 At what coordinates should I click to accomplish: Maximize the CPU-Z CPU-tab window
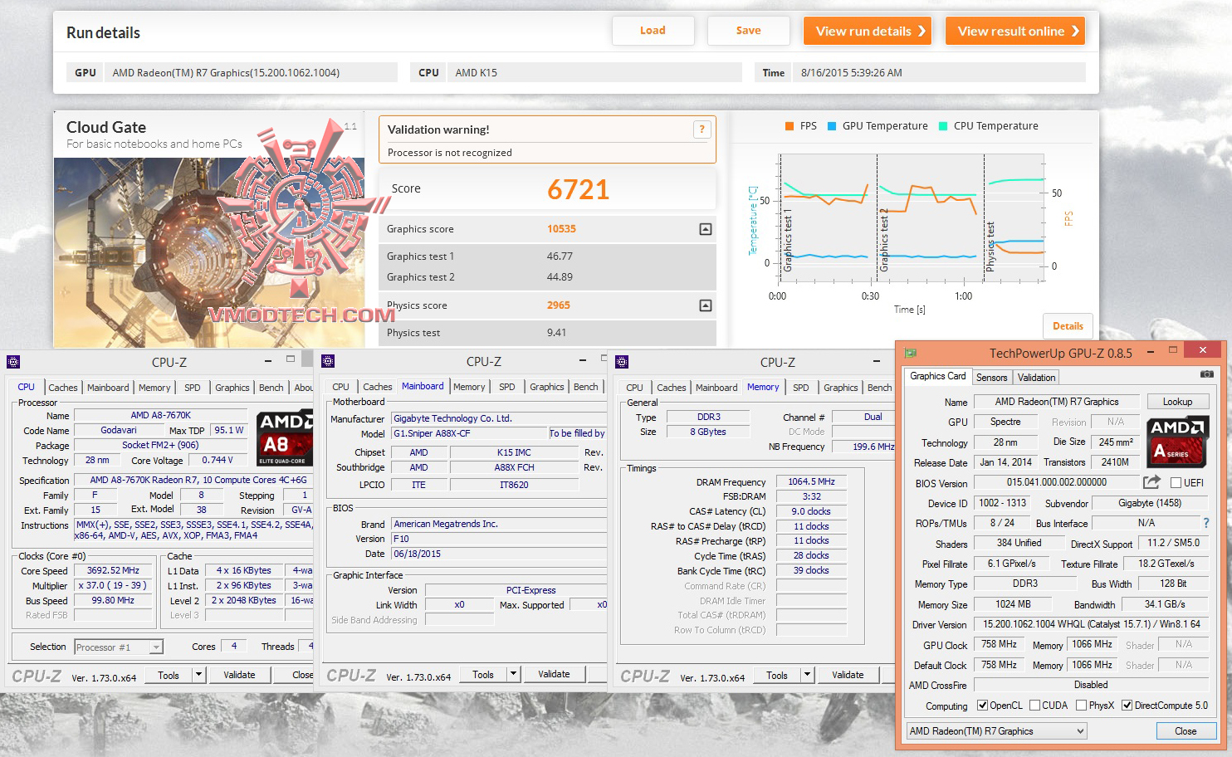point(291,359)
